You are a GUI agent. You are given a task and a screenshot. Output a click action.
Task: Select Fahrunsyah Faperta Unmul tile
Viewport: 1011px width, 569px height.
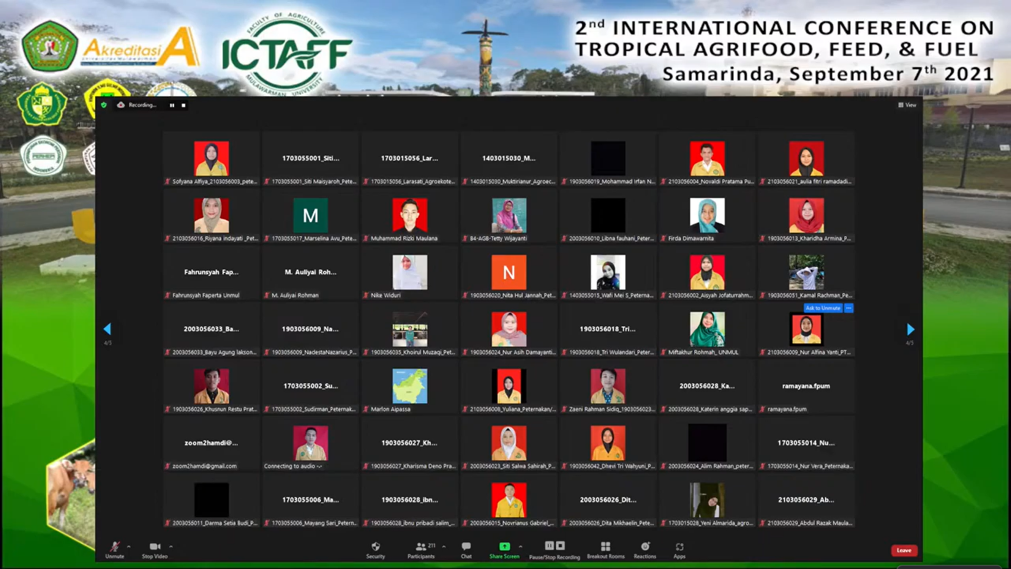[x=212, y=272]
